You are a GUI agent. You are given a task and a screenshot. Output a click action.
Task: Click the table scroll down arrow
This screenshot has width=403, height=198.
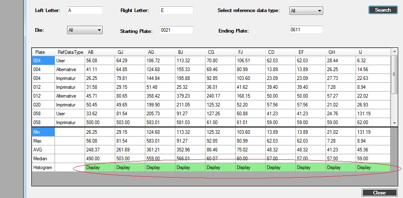coord(395,123)
